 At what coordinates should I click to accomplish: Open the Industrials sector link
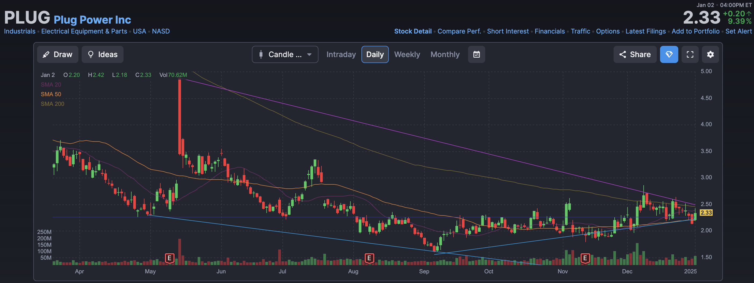pos(20,31)
